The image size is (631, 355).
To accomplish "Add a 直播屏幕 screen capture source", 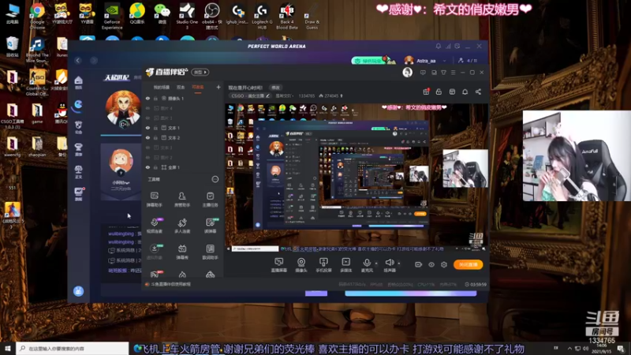I will coord(279,265).
